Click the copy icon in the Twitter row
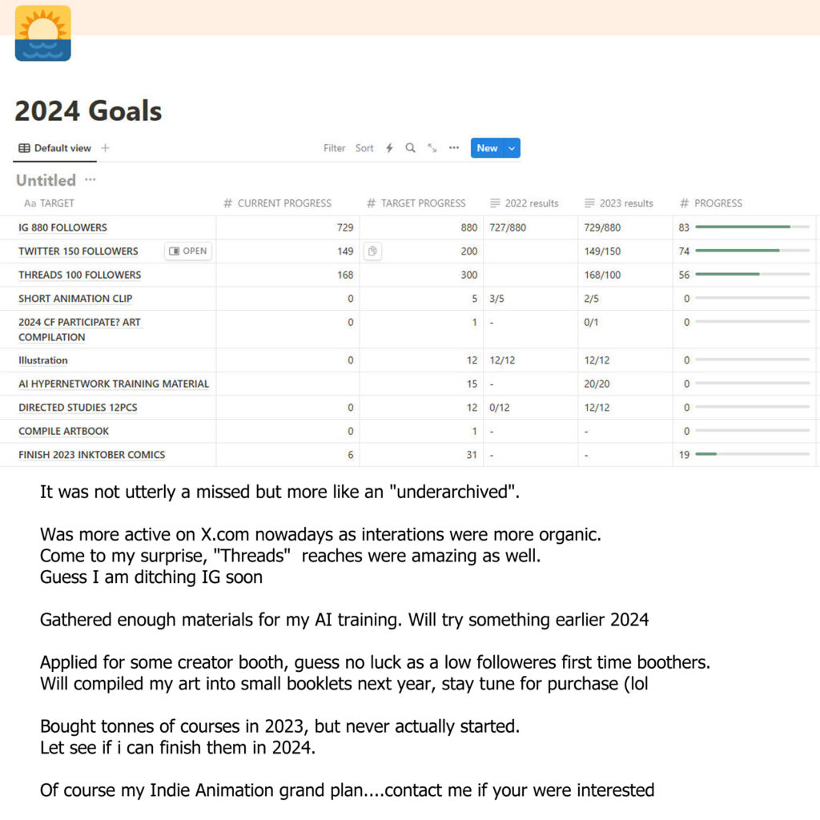This screenshot has height=820, width=820. 372,251
